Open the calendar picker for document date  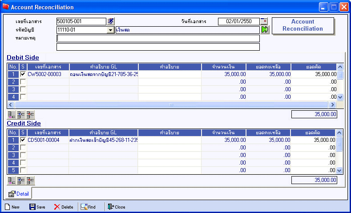pyautogui.click(x=264, y=21)
